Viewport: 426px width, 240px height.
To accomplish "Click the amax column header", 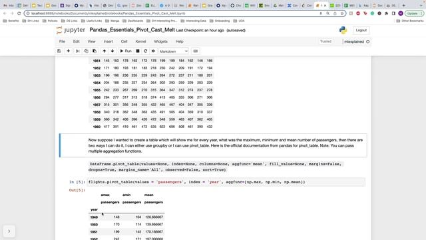I will (105, 195).
